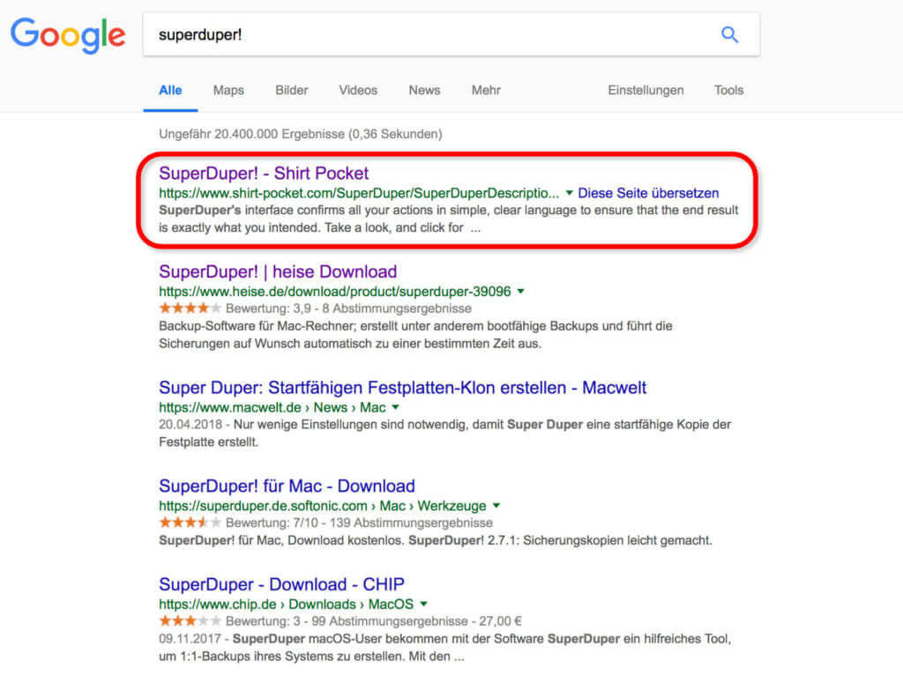Expand the macwelt.de URL dropdown arrow
903x683 pixels.
[396, 407]
